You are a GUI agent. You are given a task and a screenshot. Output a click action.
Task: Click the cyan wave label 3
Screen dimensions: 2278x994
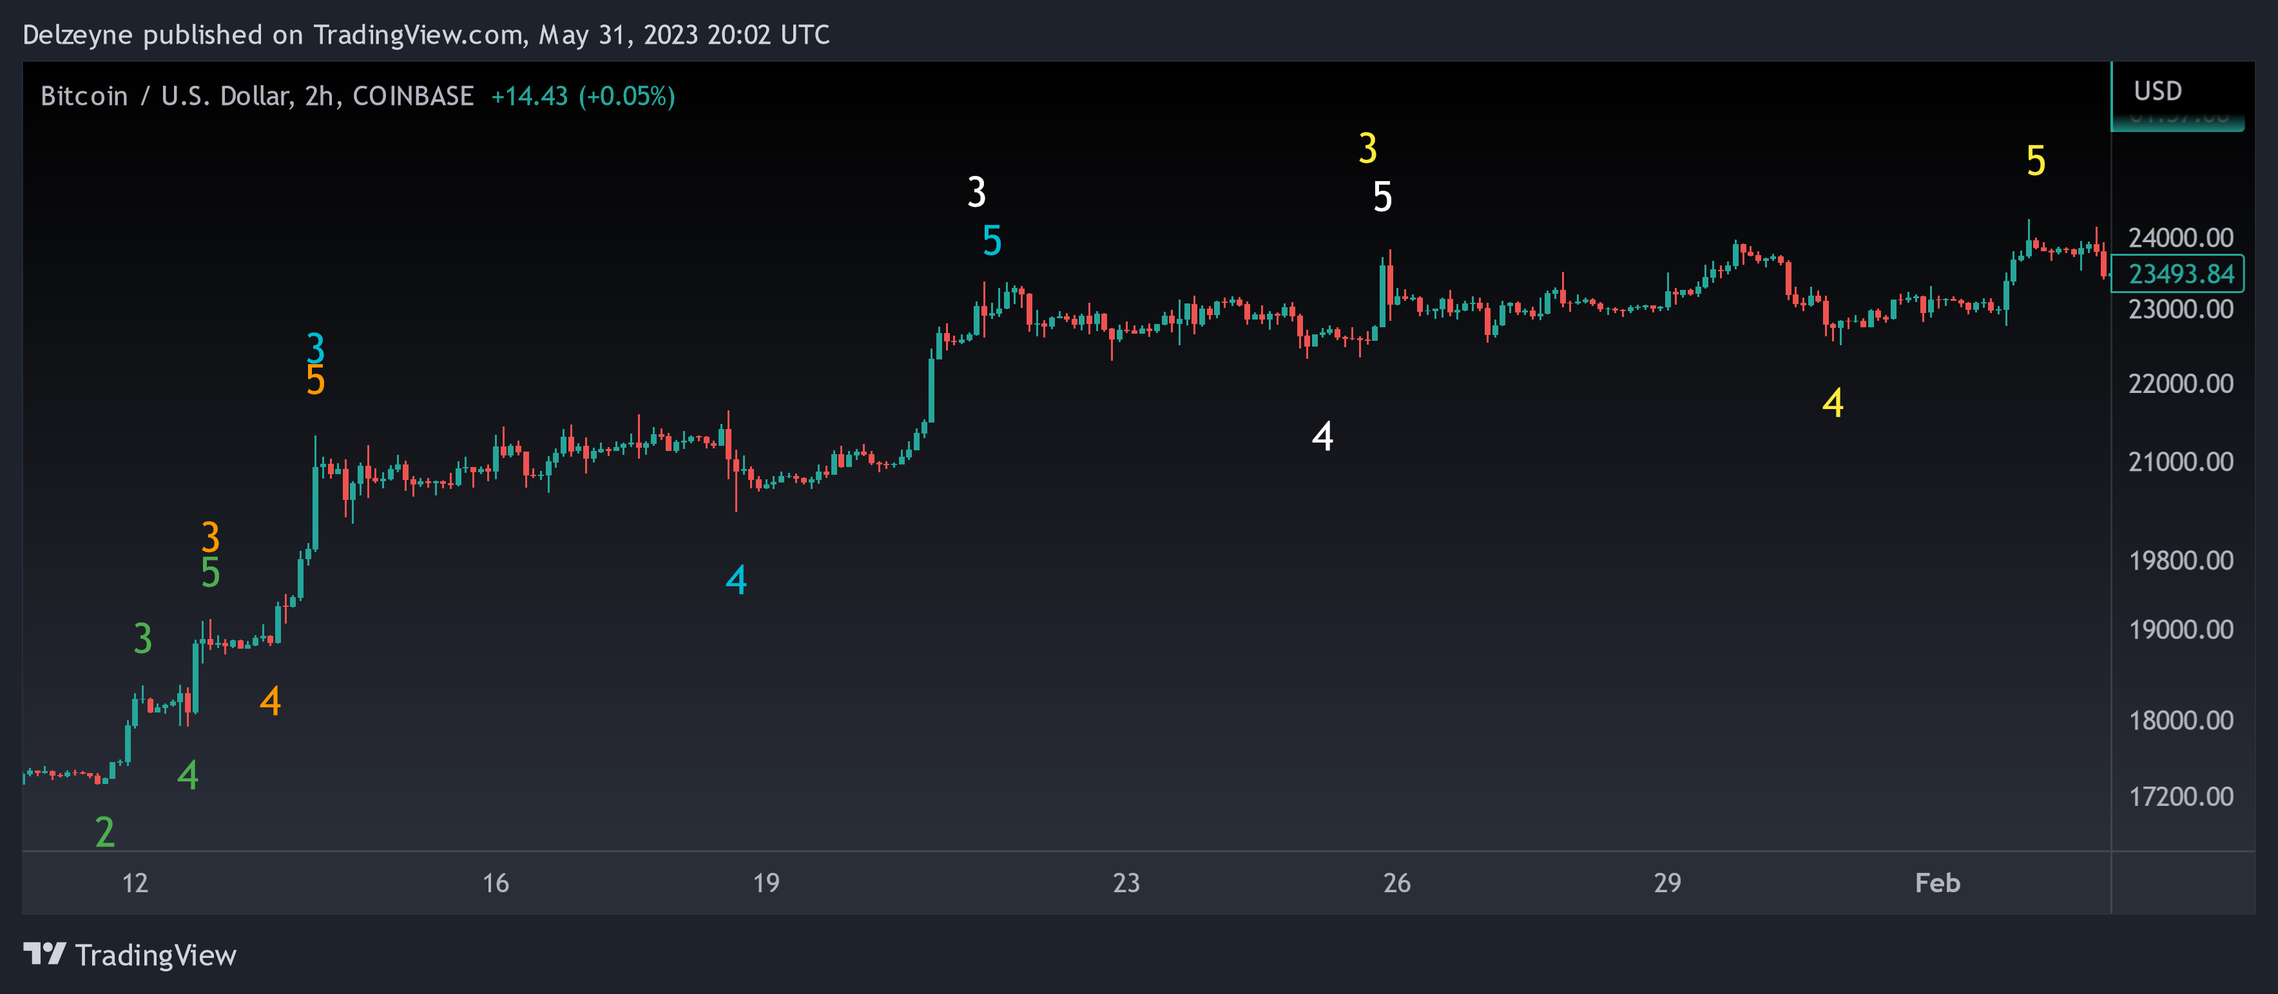(316, 348)
